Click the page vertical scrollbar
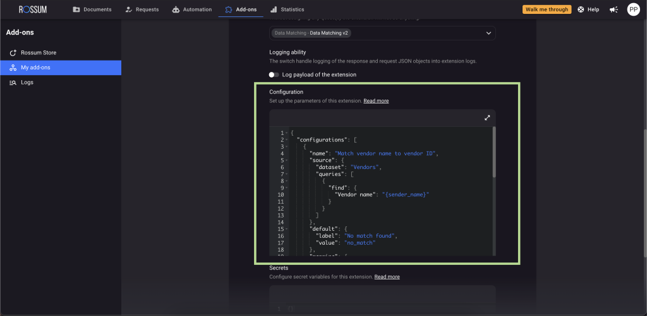The image size is (647, 316). pos(644,194)
